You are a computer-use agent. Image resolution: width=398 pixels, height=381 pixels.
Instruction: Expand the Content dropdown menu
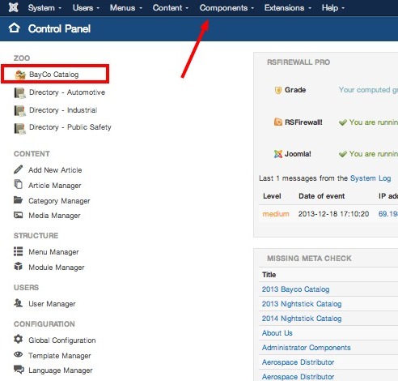pyautogui.click(x=171, y=8)
